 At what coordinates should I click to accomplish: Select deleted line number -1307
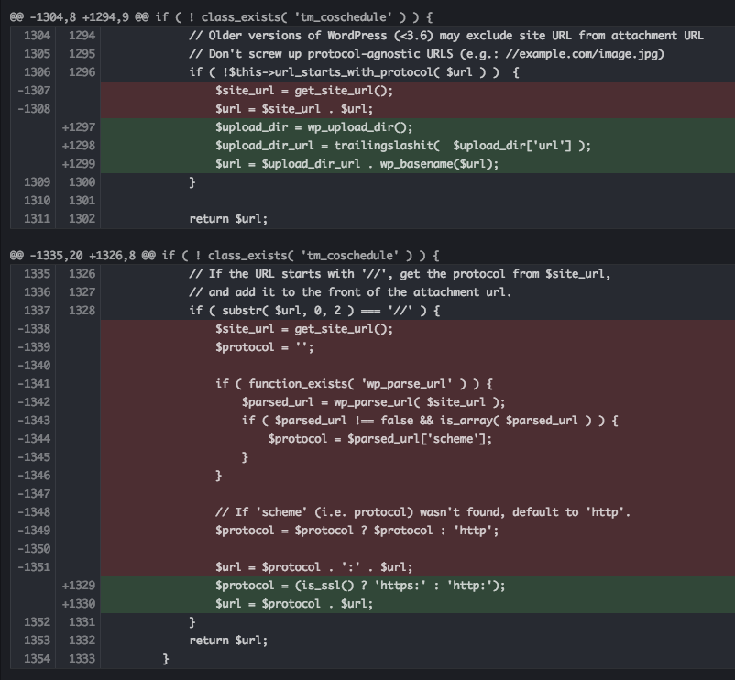33,91
